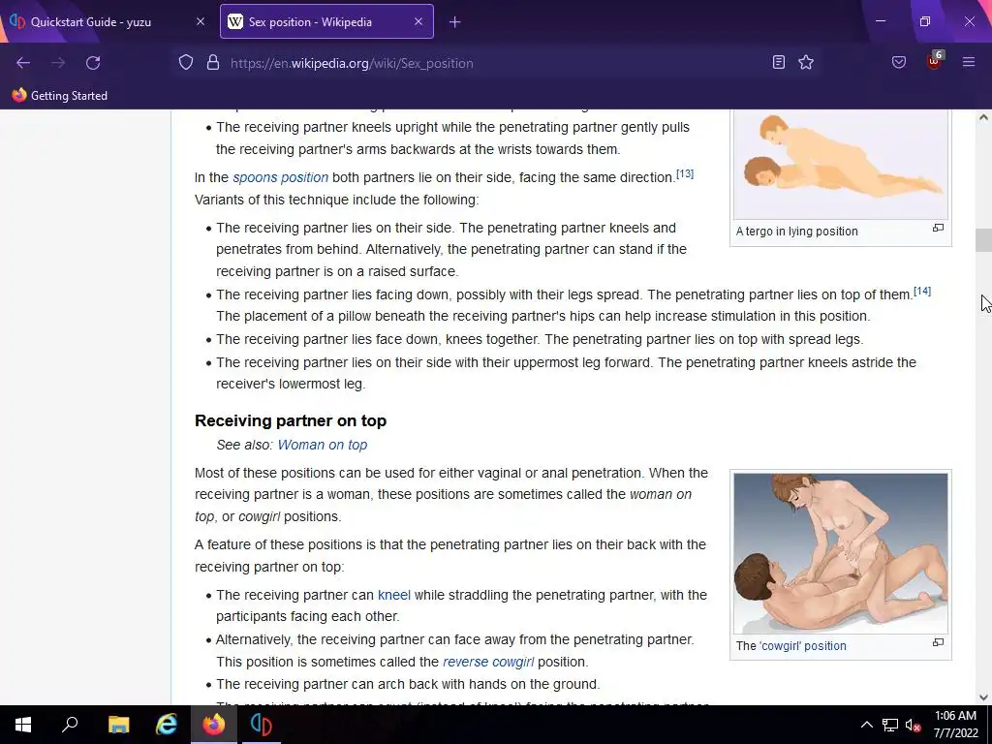Close the Sex position - Wikipedia tab
Screen dimensions: 992x744
click(x=418, y=21)
